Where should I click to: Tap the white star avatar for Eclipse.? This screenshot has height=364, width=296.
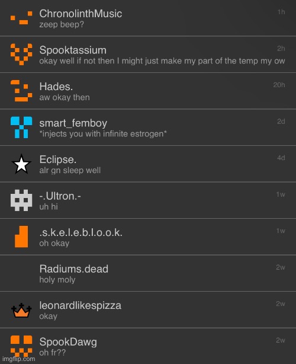tap(21, 164)
